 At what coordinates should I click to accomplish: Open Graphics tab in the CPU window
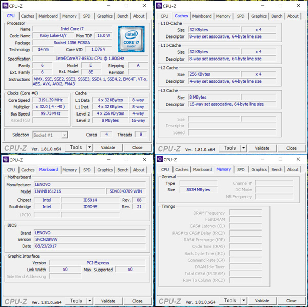pyautogui.click(x=105, y=16)
